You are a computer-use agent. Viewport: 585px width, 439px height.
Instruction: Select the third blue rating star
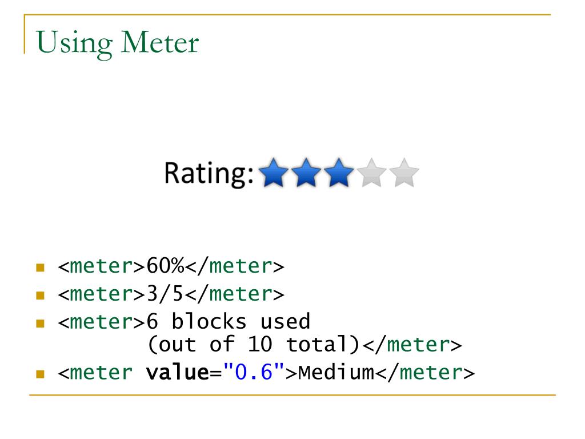pyautogui.click(x=339, y=173)
